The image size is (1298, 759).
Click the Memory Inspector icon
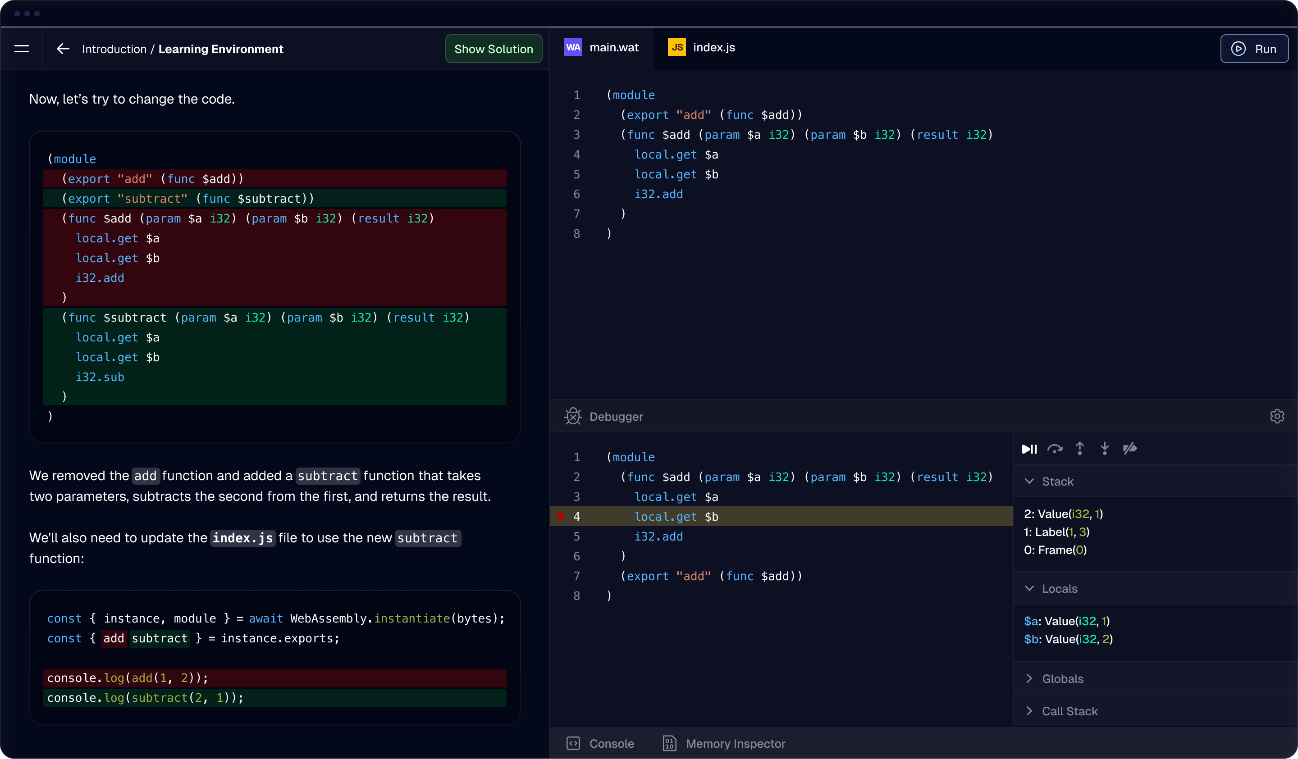(x=669, y=743)
